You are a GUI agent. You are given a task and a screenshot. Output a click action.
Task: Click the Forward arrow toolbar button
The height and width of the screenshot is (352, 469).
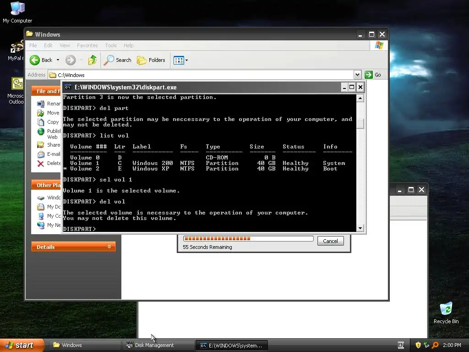[71, 60]
